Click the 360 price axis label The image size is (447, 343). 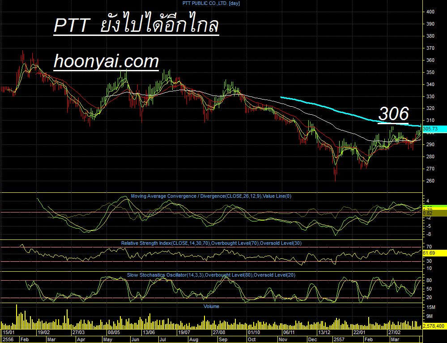pyautogui.click(x=430, y=60)
